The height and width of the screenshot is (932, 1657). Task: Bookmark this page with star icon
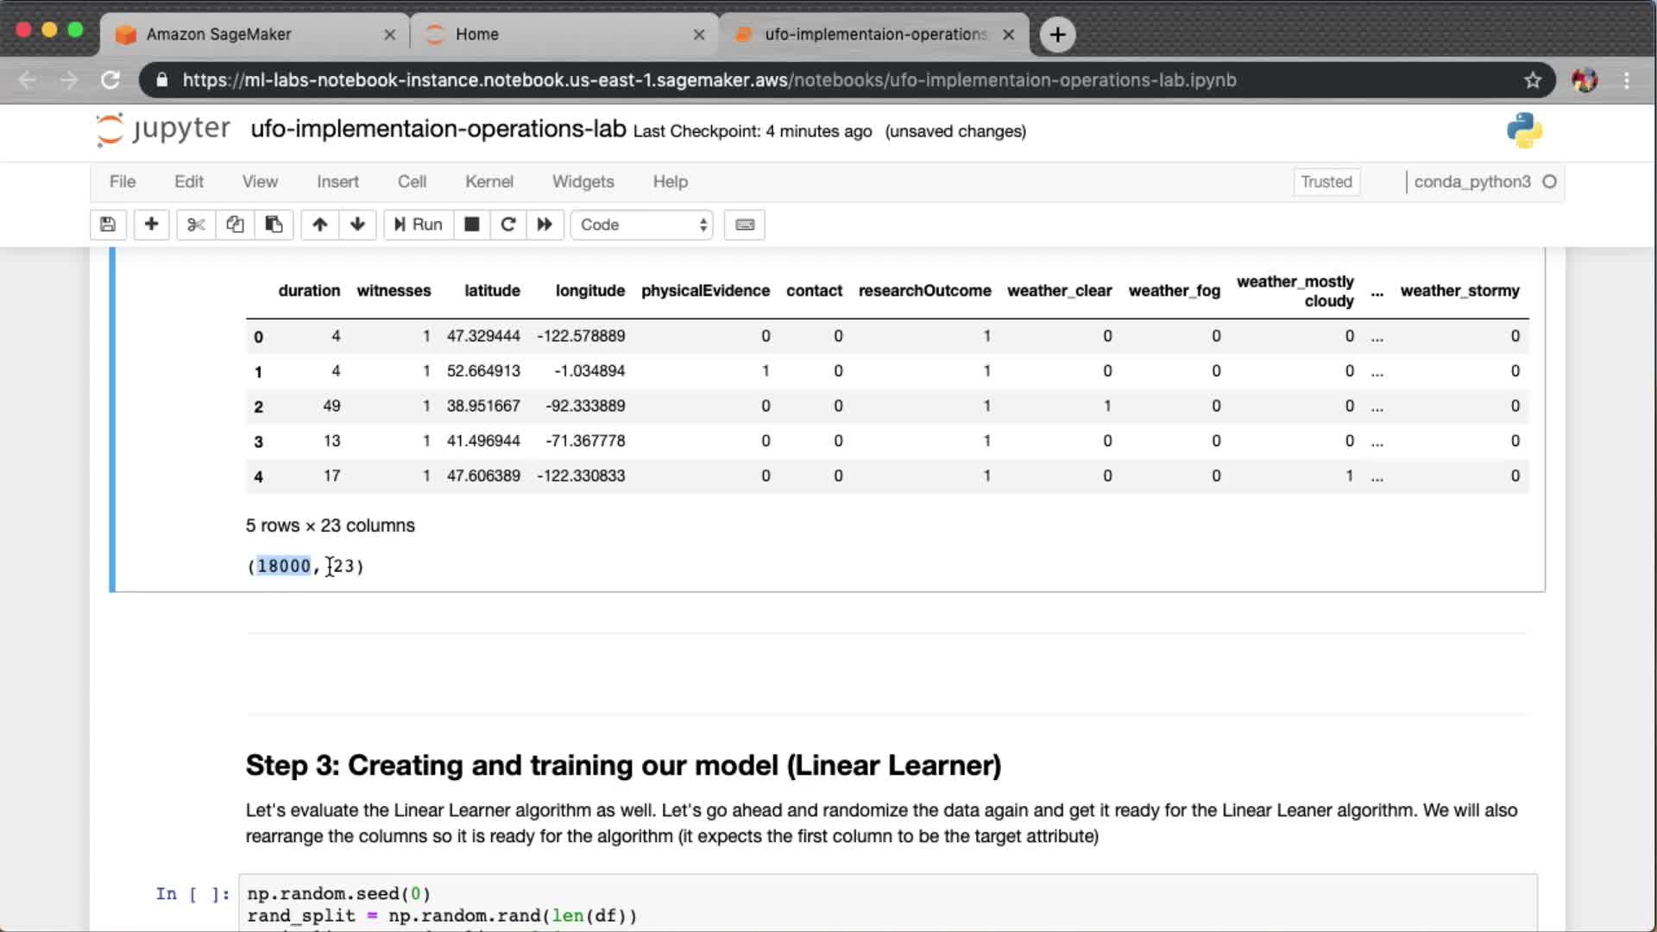pyautogui.click(x=1532, y=80)
